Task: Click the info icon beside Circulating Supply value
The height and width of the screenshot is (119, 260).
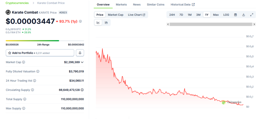Action: (82, 90)
